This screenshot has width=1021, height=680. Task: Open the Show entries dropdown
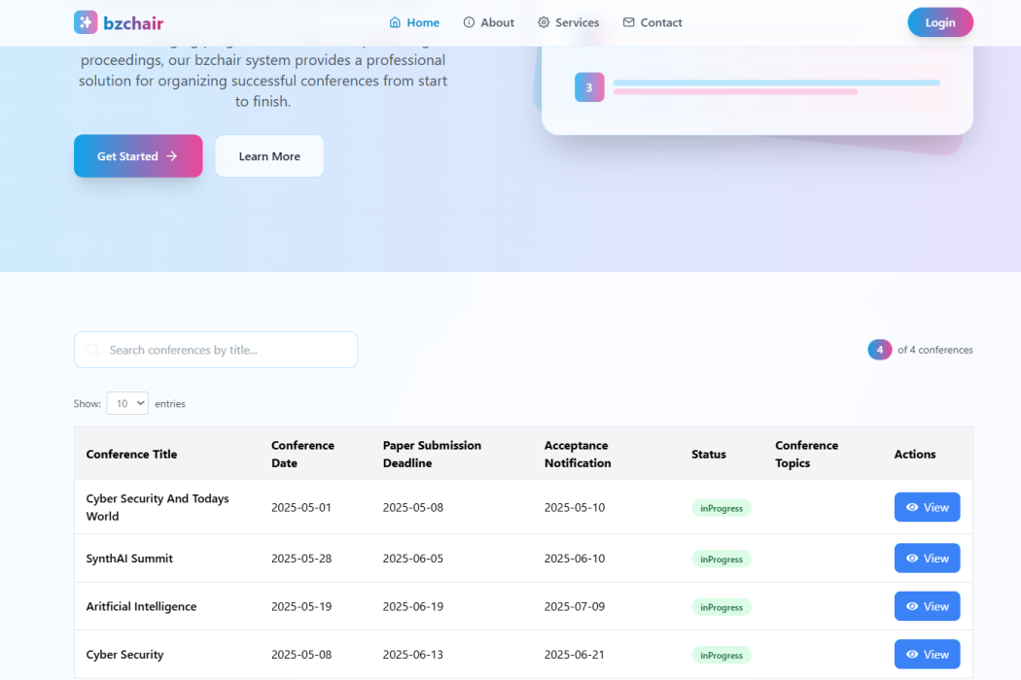pos(127,403)
